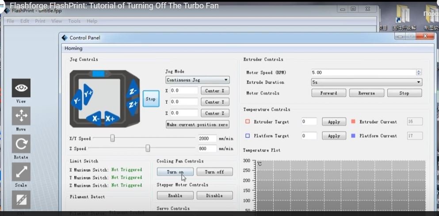Focus the Extruder Target temperature field
This screenshot has width=439, height=216.
[x=309, y=122]
